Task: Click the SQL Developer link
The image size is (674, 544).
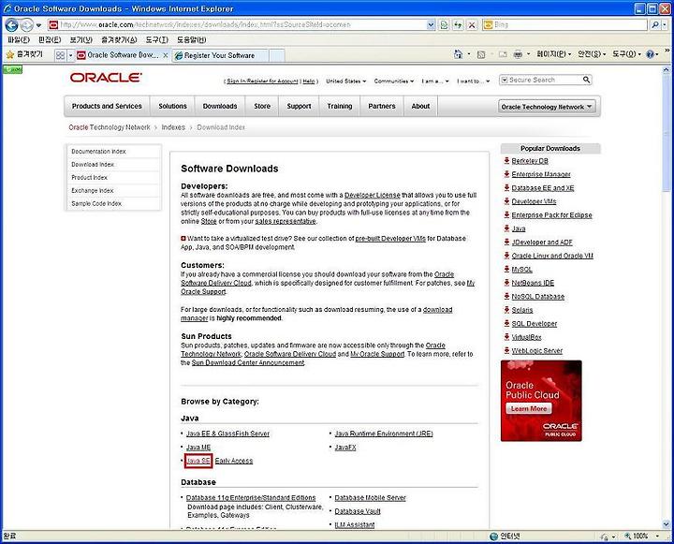Action: pos(534,324)
